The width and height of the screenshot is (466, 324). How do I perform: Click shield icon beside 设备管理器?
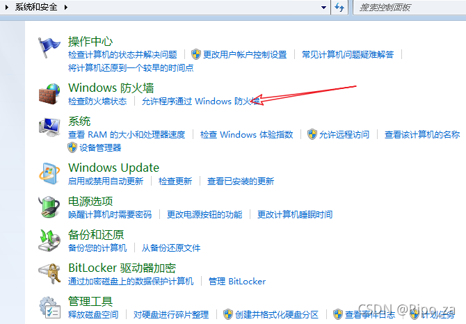point(72,147)
